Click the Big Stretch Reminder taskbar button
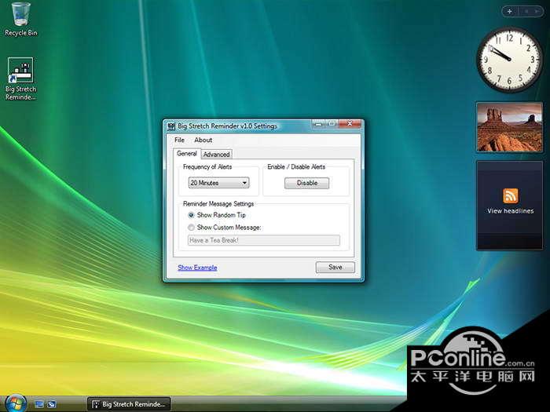The image size is (550, 412). click(x=129, y=404)
